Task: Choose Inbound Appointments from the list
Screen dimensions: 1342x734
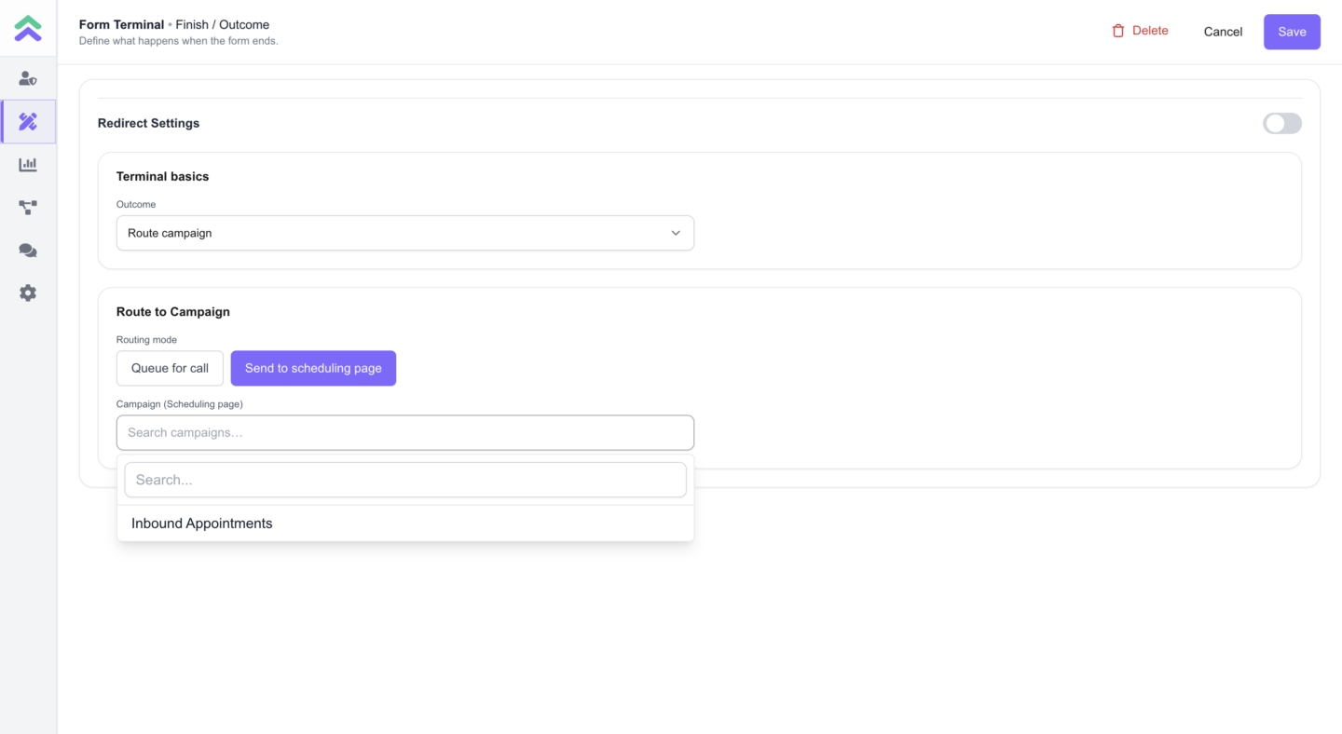Action: [202, 523]
